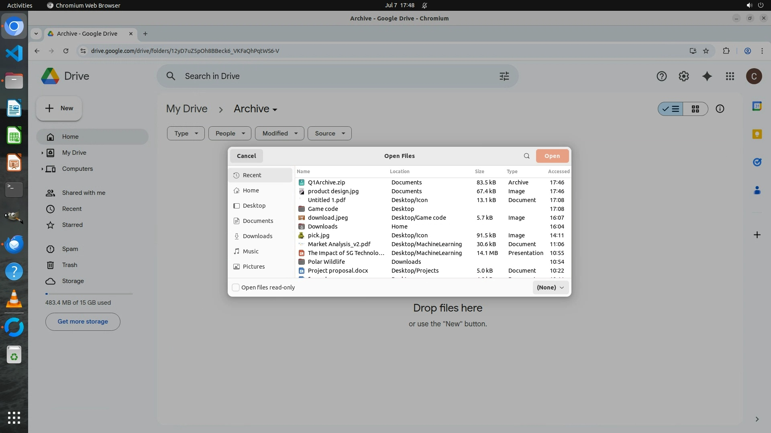Screen dimensions: 771x433
Task: Switch Drive to grid layout view
Action: [x=695, y=109]
